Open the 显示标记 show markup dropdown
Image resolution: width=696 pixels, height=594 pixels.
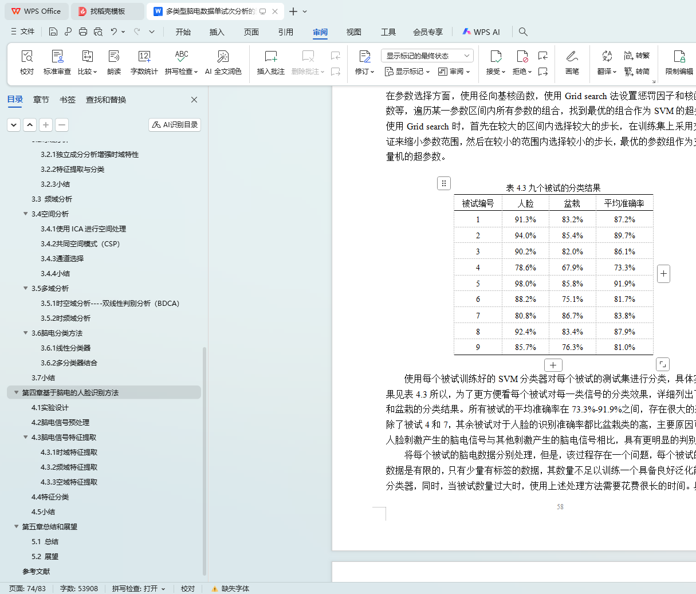tap(407, 72)
